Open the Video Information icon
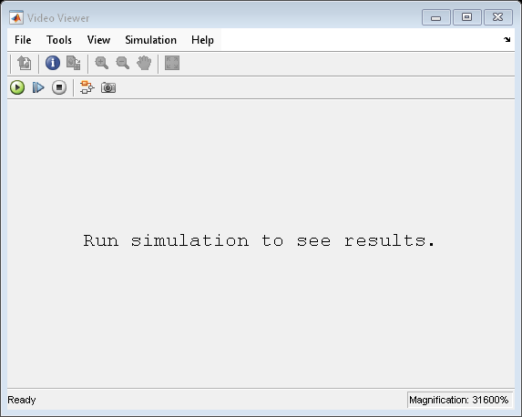The height and width of the screenshot is (417, 522). (53, 63)
